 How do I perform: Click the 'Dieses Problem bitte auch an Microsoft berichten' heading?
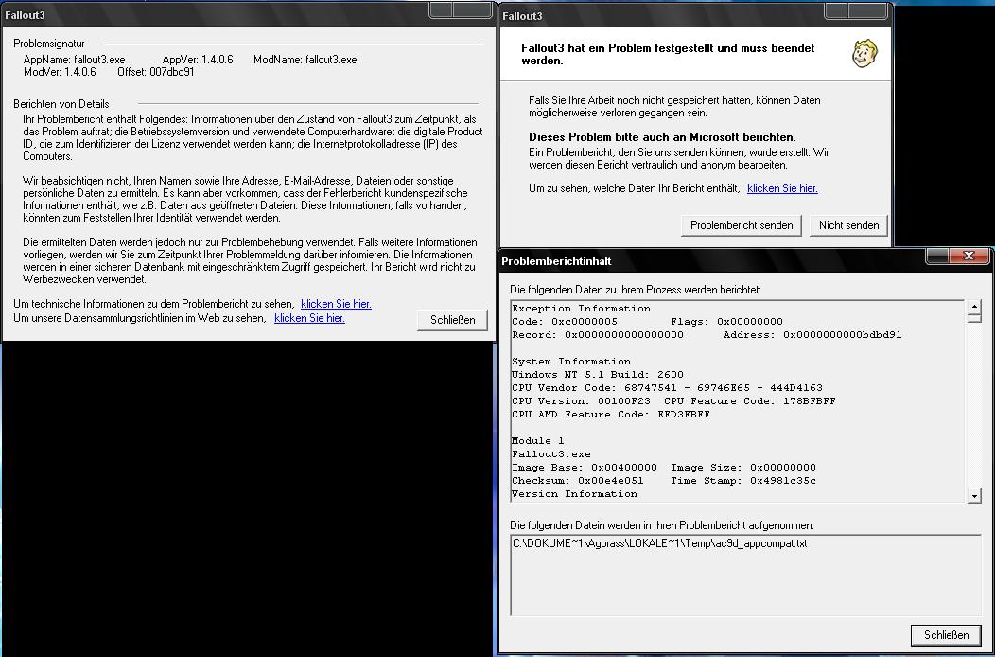pyautogui.click(x=662, y=137)
